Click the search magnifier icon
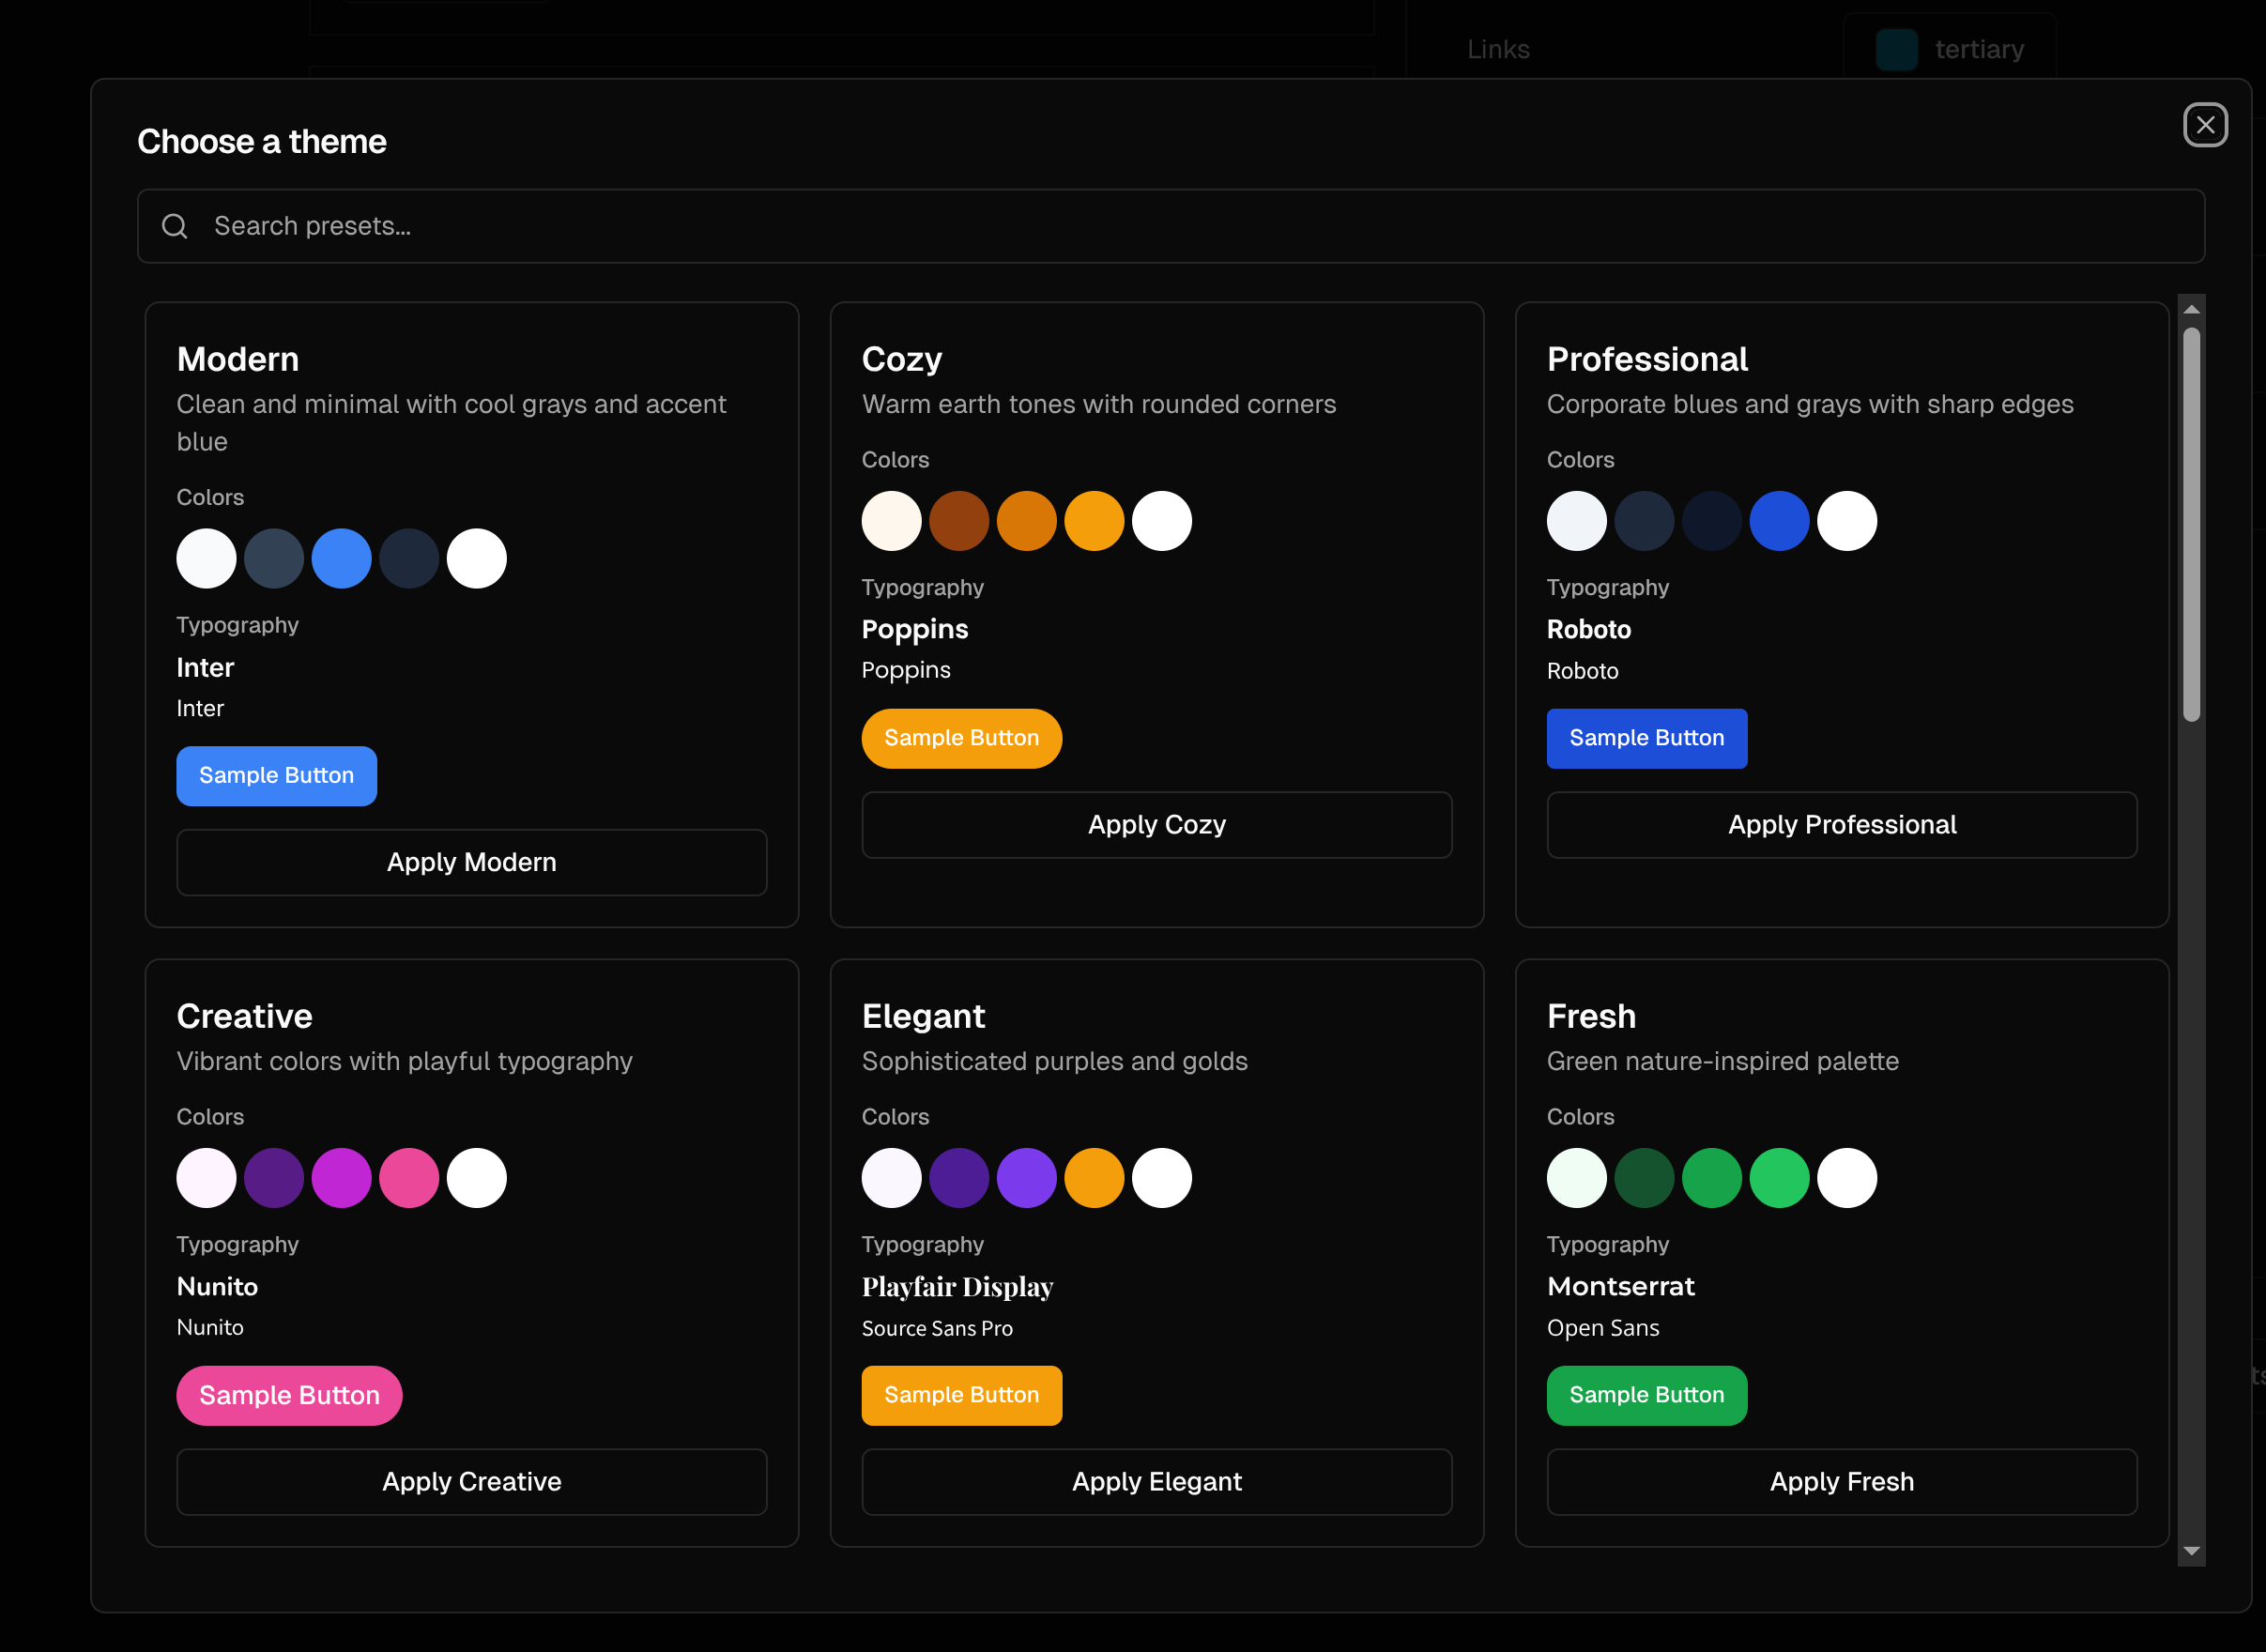 (x=175, y=226)
